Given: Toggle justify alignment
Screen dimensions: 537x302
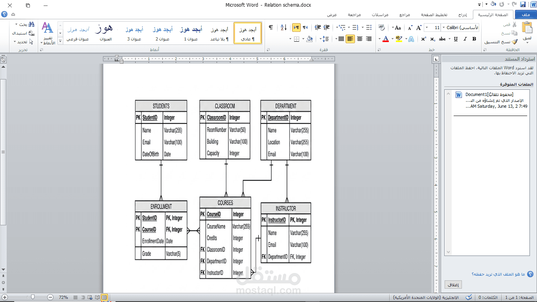Looking at the screenshot, I should 341,39.
